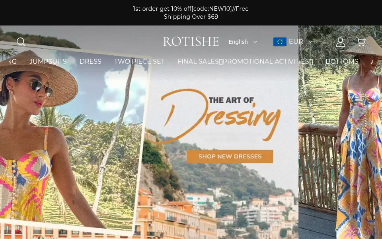The image size is (382, 239).
Task: Open FINAL SALES promotional activities menu
Action: click(x=245, y=61)
